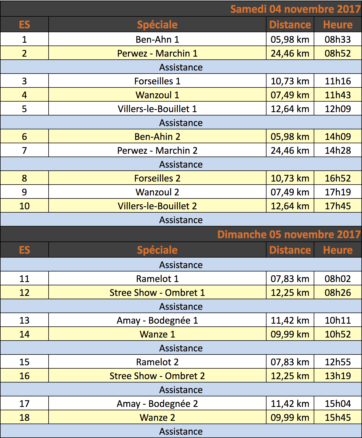
Task: Select the Wanze 2 stage cell
Action: (157, 417)
